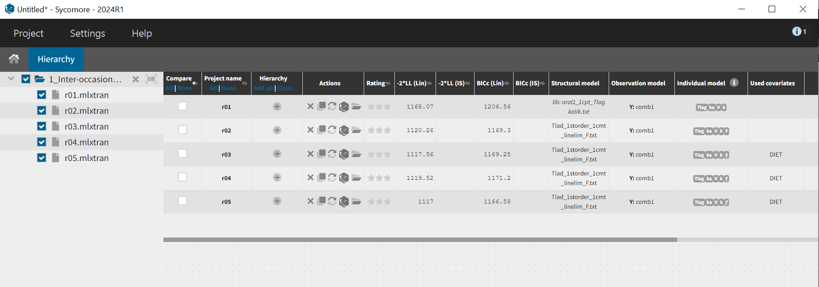
Task: Reload the r03 run with refresh icon
Action: point(332,154)
